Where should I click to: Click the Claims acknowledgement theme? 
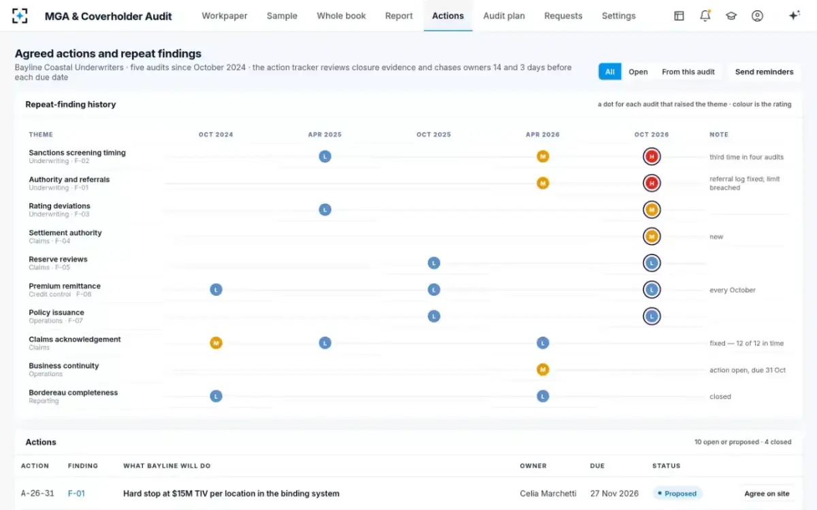click(x=75, y=339)
